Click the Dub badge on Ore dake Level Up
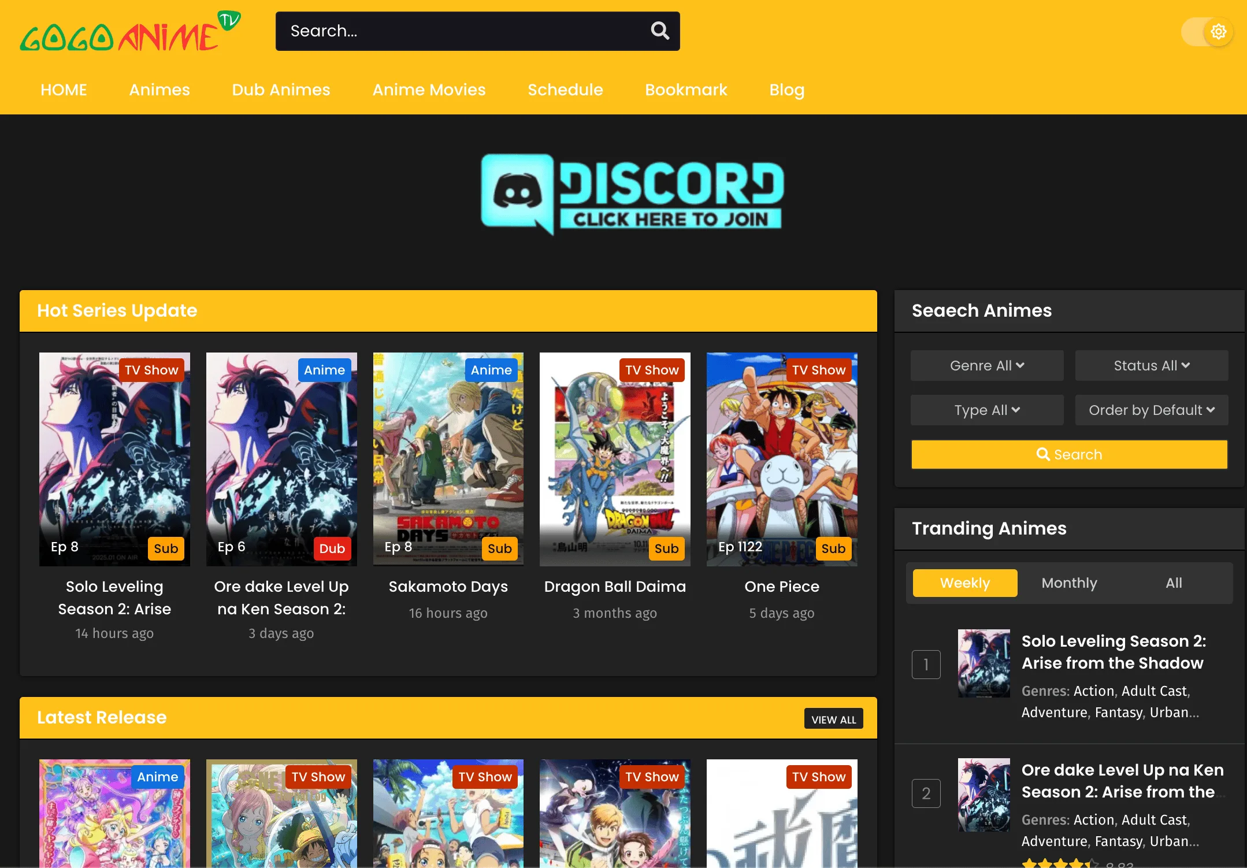This screenshot has width=1247, height=868. (x=332, y=548)
